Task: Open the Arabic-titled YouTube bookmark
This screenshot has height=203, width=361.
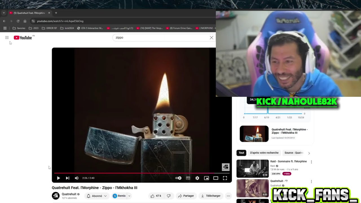Action: 120,28
